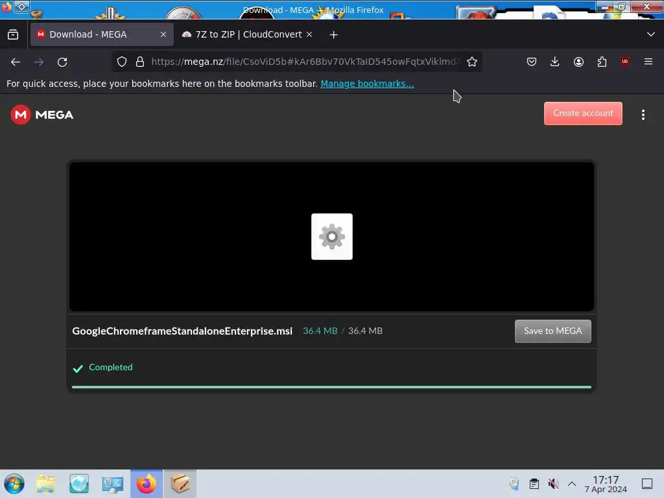Click the Completed status text
The height and width of the screenshot is (498, 664).
click(110, 368)
